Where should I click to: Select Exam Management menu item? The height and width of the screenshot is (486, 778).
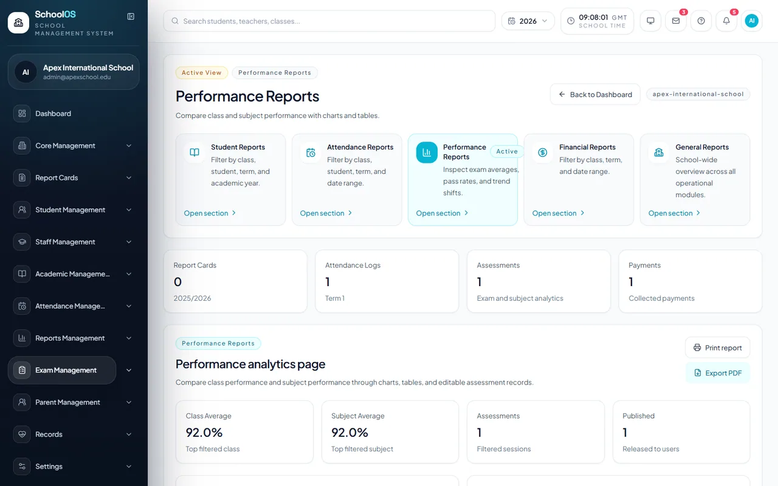coord(62,370)
